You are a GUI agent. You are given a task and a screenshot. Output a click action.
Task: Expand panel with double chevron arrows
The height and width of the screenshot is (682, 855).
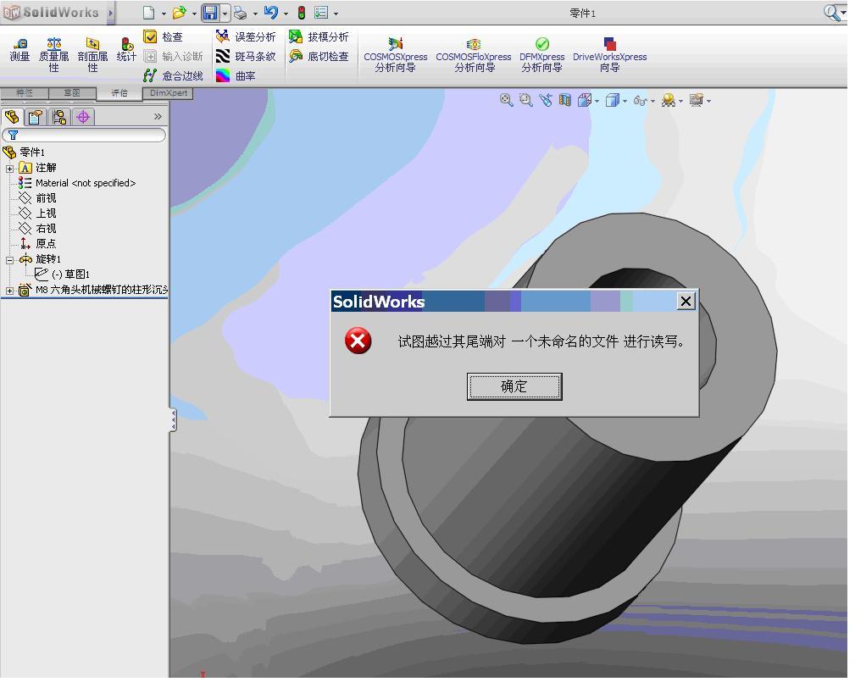(158, 116)
